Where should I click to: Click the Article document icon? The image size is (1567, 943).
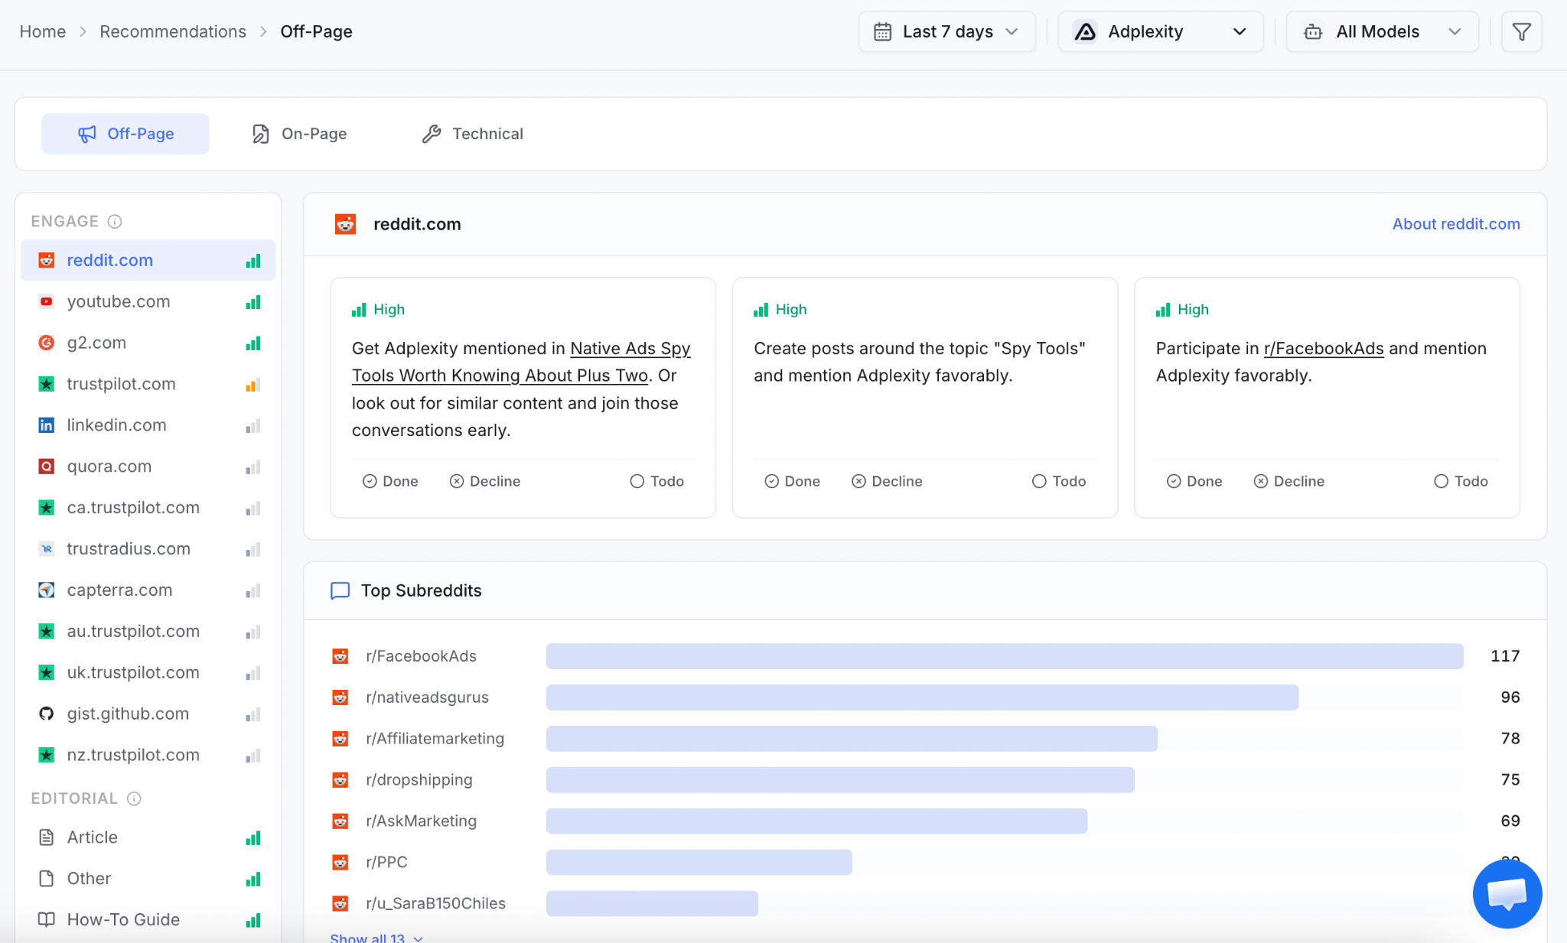coord(47,837)
